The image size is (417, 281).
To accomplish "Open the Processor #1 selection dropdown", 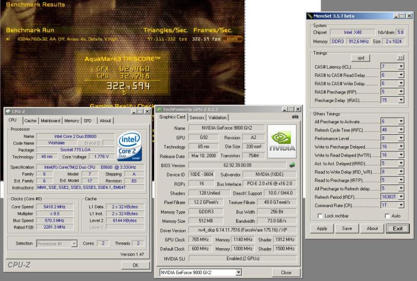I will 74,244.
